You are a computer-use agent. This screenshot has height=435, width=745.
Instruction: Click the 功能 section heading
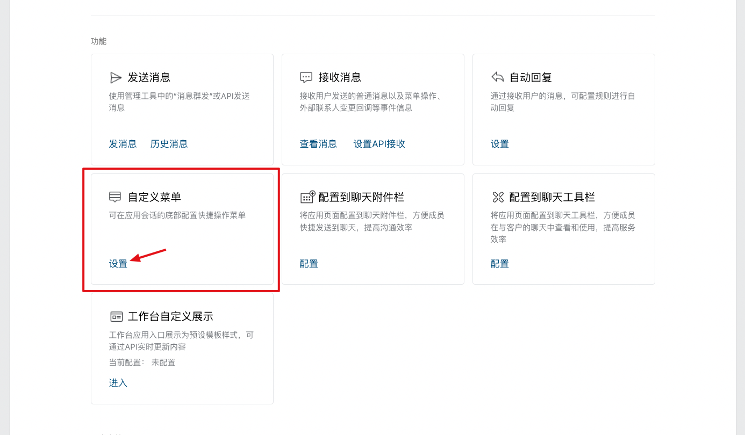pyautogui.click(x=99, y=41)
